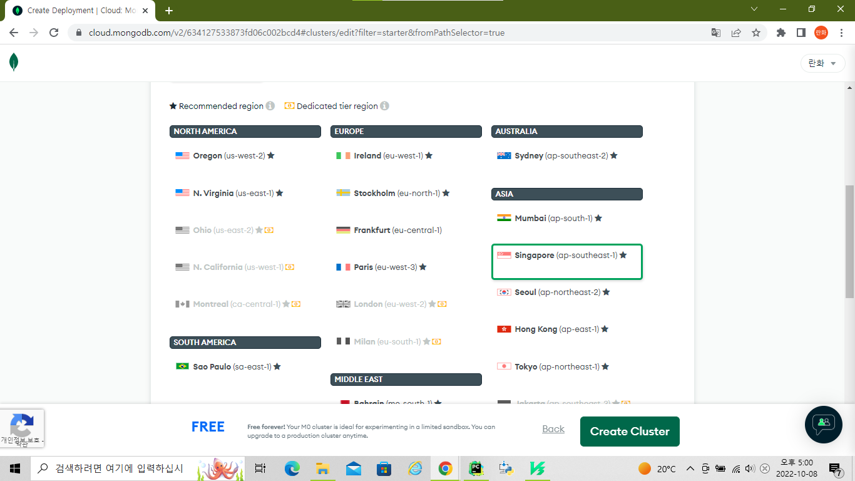Select the Frankfurt (eu-central-1) region
This screenshot has width=855, height=481.
tap(406, 230)
